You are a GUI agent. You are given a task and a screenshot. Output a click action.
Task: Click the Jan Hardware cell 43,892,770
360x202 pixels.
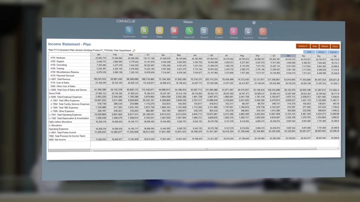coord(99,58)
